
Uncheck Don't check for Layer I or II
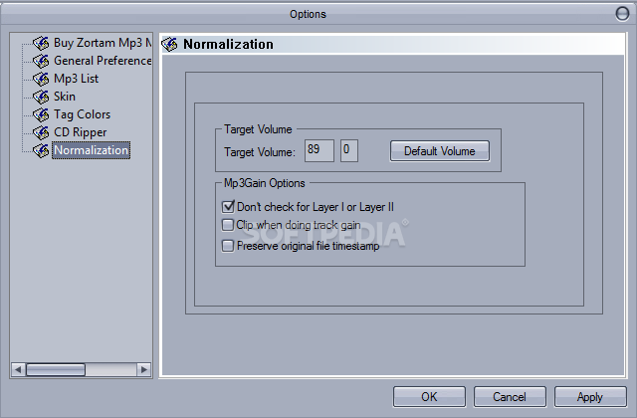pos(228,207)
